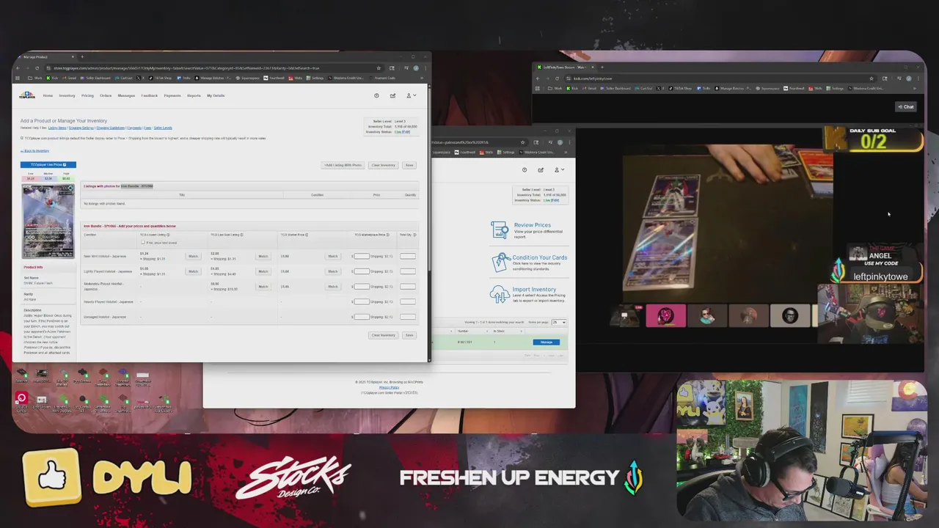Match market price for Moderately Played Holofoil
This screenshot has height=528, width=939.
tap(332, 287)
